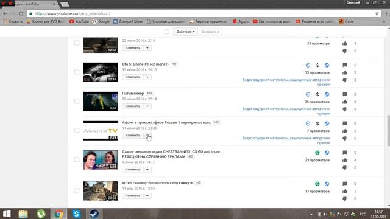Reload the page with the refresh icon
The width and height of the screenshot is (390, 219).
coord(21,13)
